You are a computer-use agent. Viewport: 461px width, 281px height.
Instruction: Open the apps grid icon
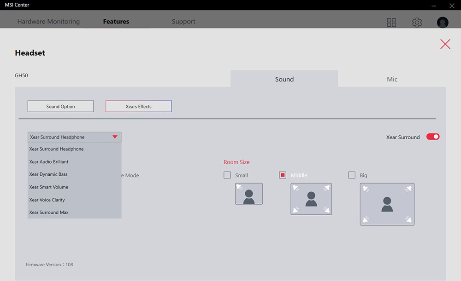(391, 23)
